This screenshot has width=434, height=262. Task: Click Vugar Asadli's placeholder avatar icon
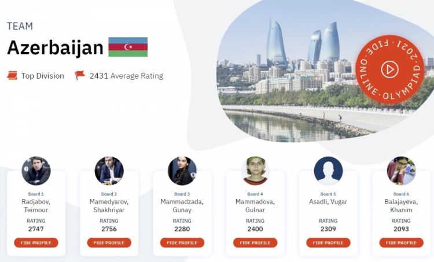coord(328,171)
